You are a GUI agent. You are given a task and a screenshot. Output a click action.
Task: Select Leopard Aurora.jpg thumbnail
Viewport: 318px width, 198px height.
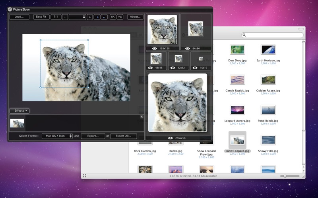(x=237, y=110)
